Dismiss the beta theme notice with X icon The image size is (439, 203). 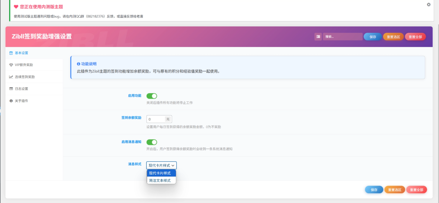[429, 4]
